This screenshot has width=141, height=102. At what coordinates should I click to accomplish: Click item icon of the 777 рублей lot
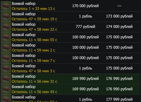point(6,27)
